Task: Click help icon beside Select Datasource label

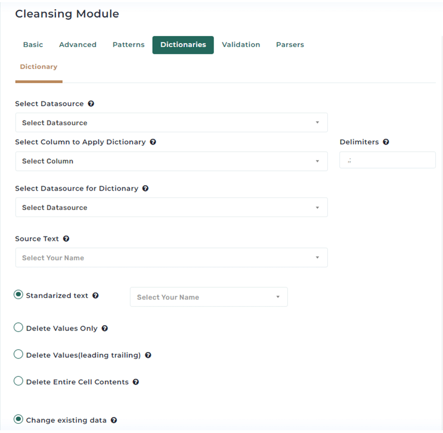Action: tap(91, 104)
